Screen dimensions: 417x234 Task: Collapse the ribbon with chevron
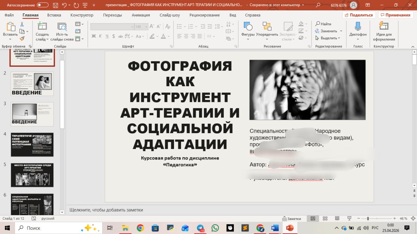[413, 47]
